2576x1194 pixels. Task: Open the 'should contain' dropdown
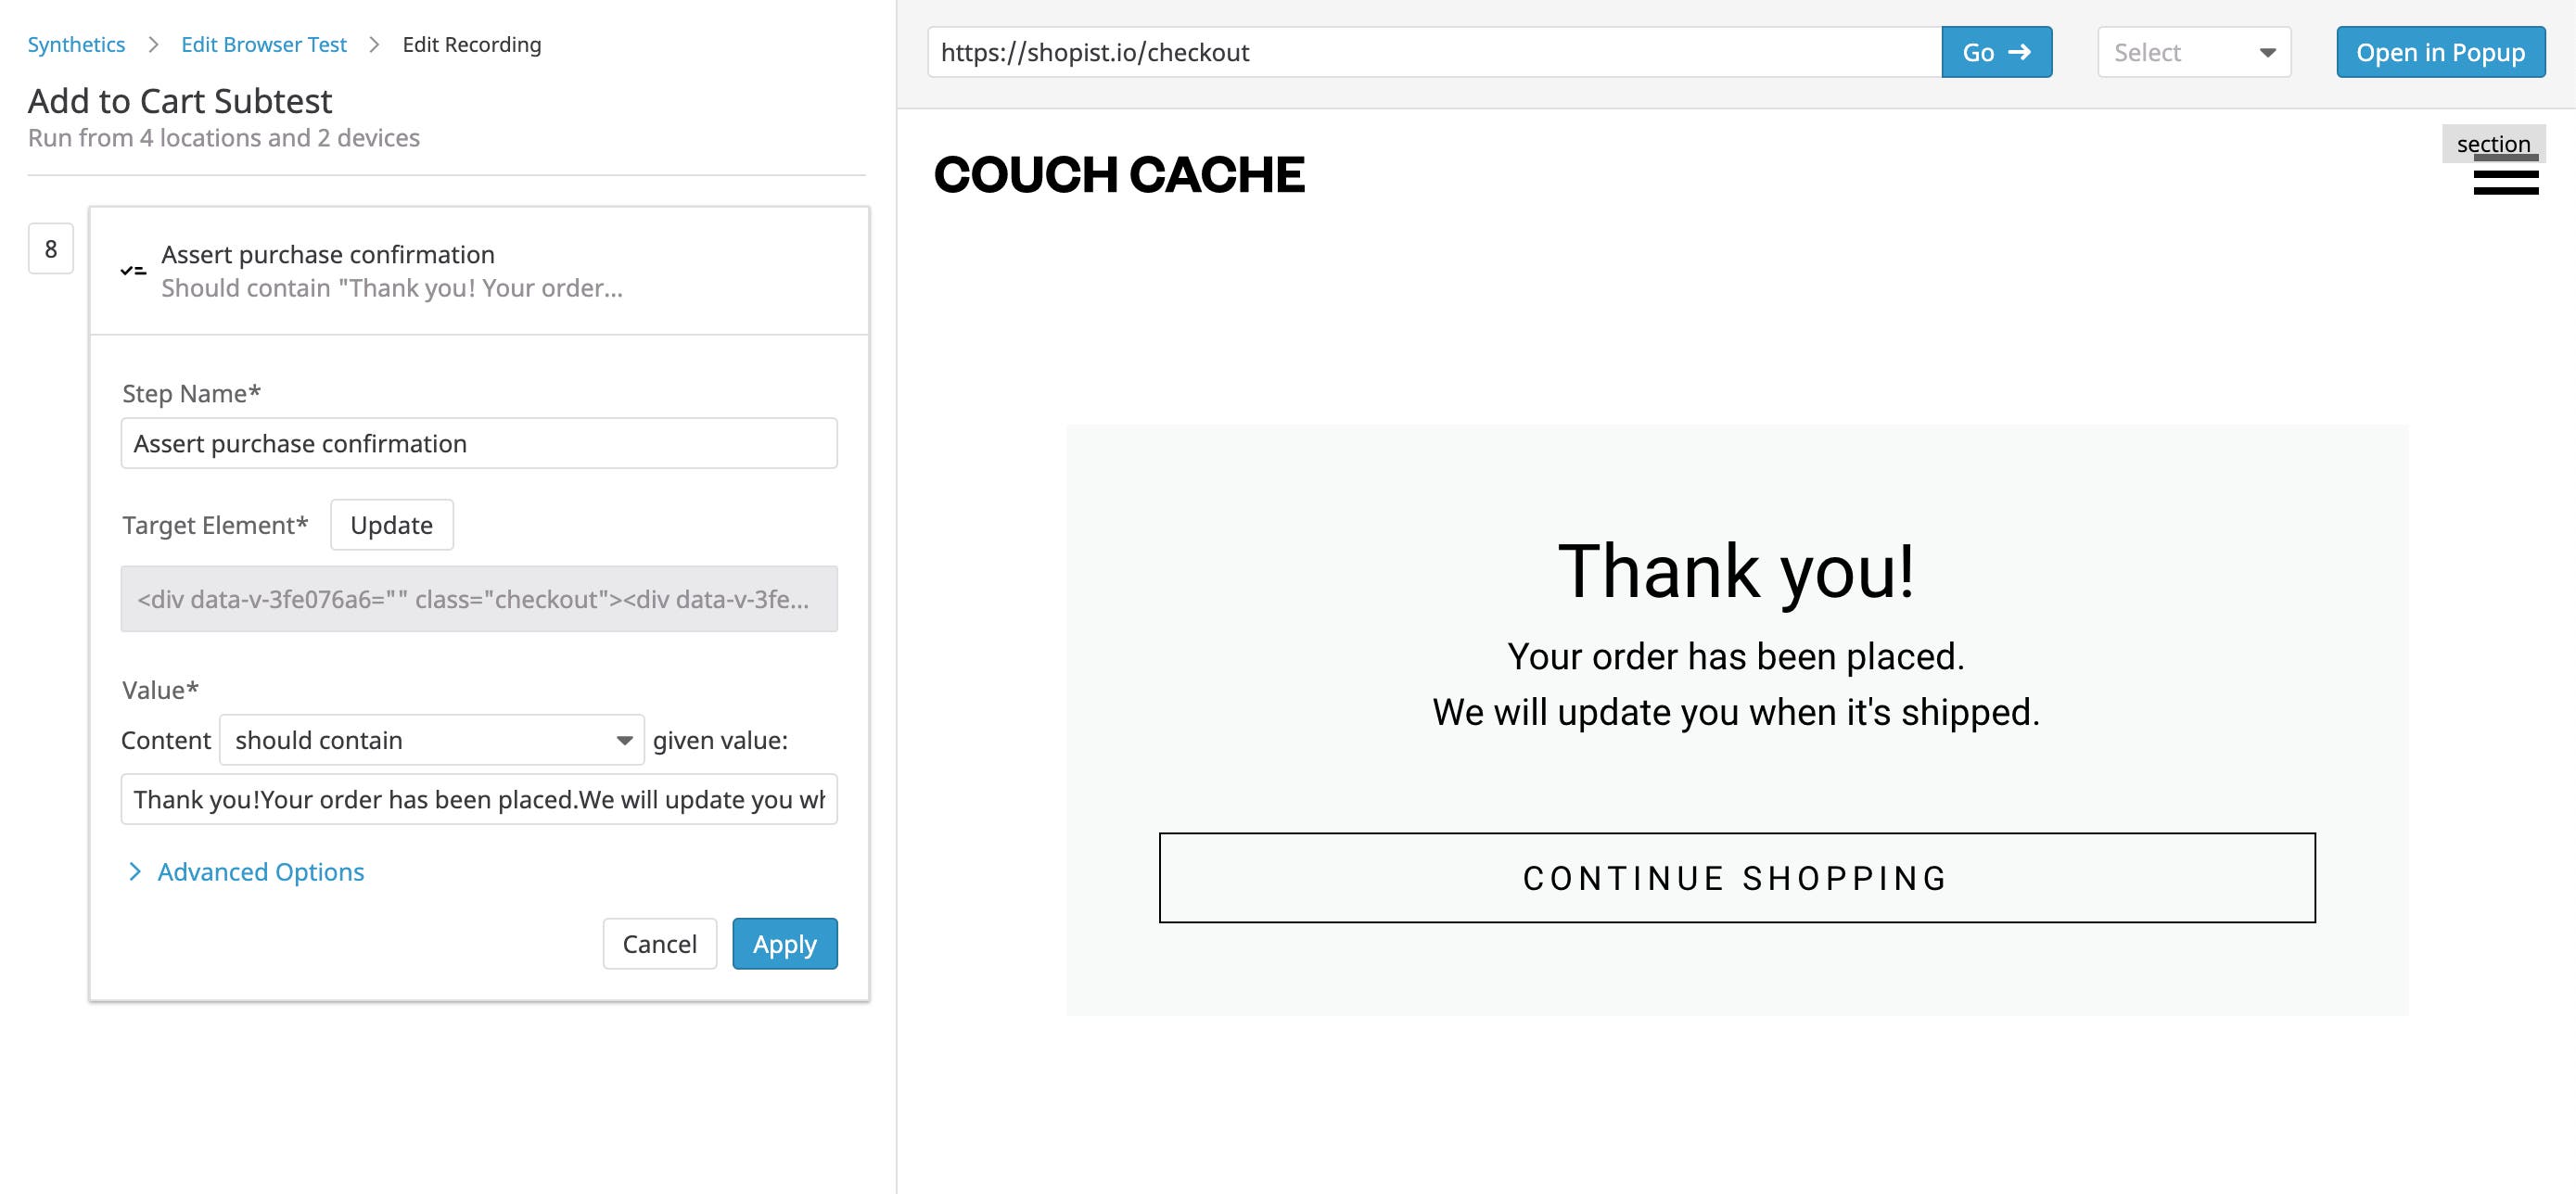pos(431,740)
